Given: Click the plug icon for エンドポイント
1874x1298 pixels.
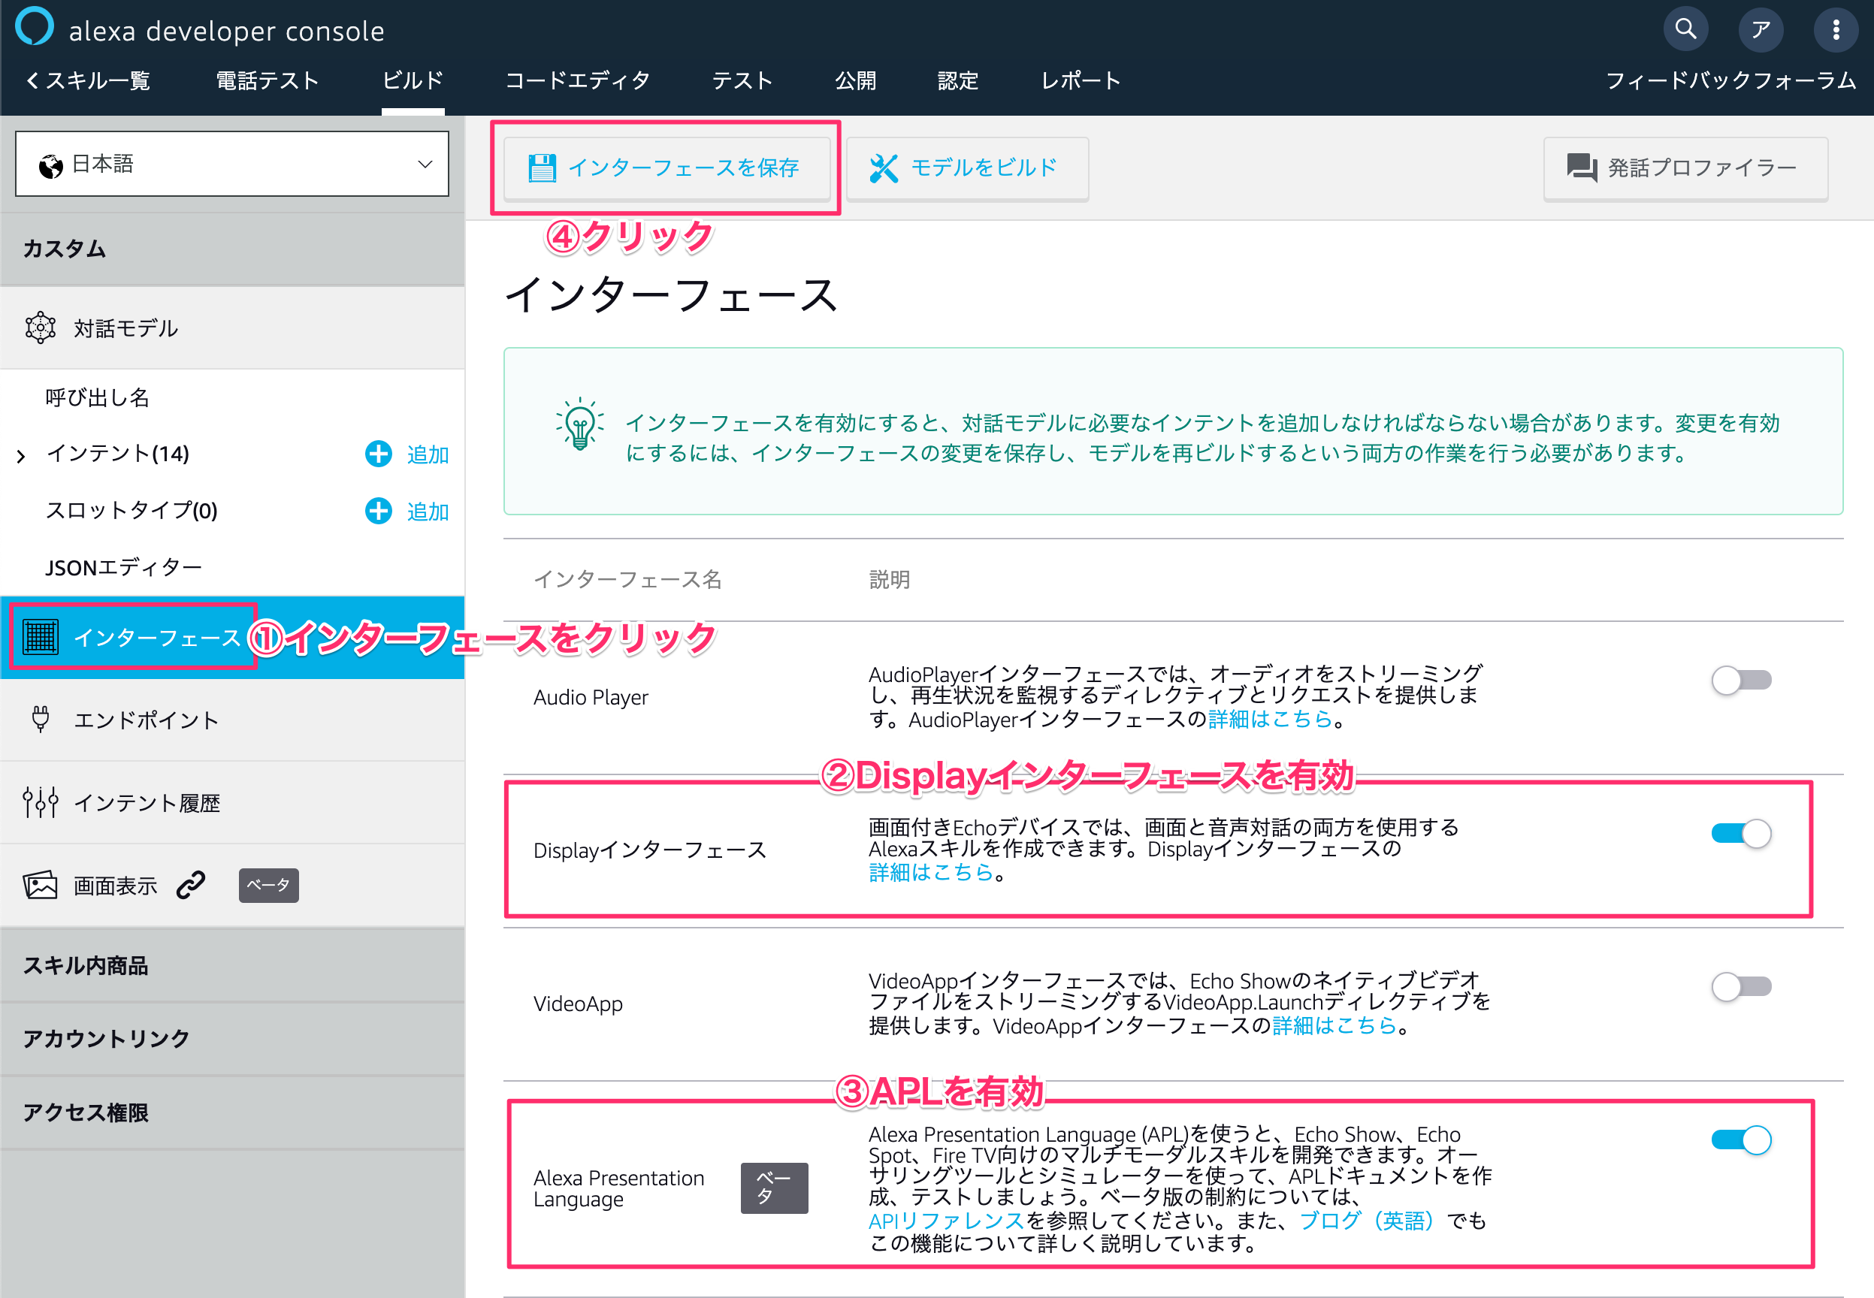Looking at the screenshot, I should point(40,719).
